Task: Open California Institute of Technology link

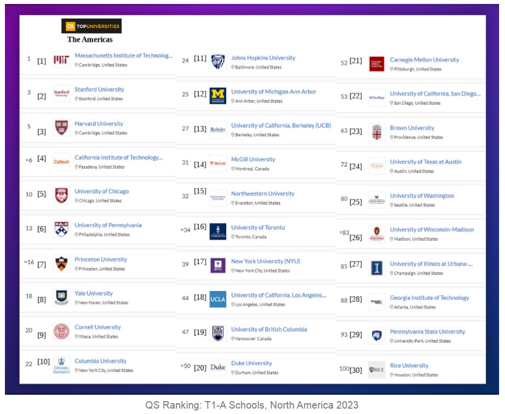Action: pos(119,157)
